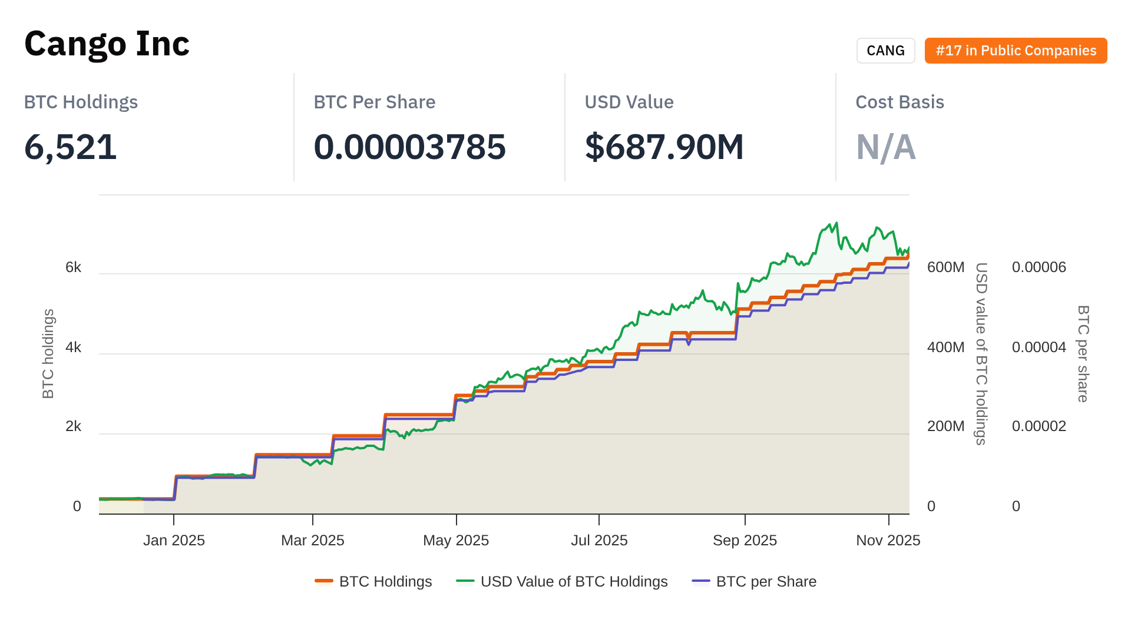Toggle BTC per Share legend series

pos(766,581)
